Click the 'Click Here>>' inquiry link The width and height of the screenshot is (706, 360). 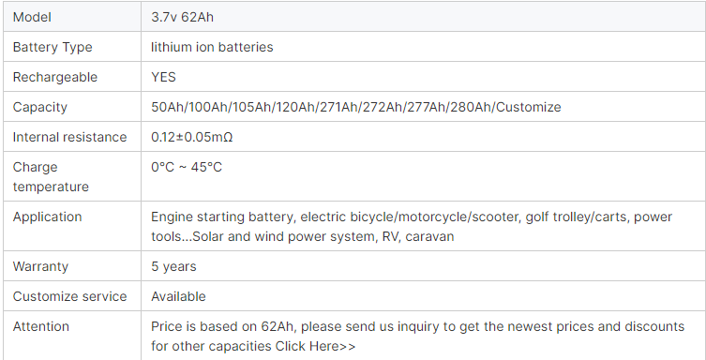[x=315, y=346]
